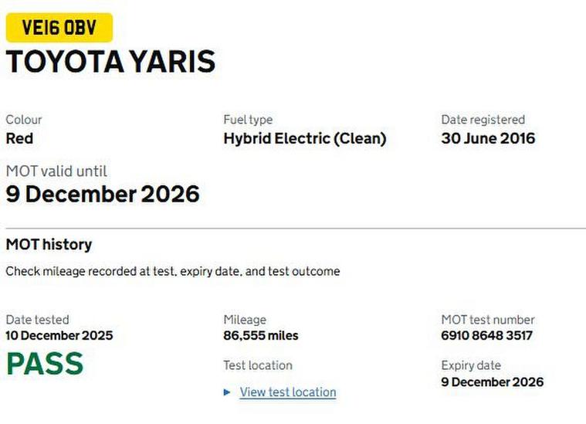This screenshot has width=586, height=424.
Task: Click the 10 December 2025 test date
Action: [59, 336]
